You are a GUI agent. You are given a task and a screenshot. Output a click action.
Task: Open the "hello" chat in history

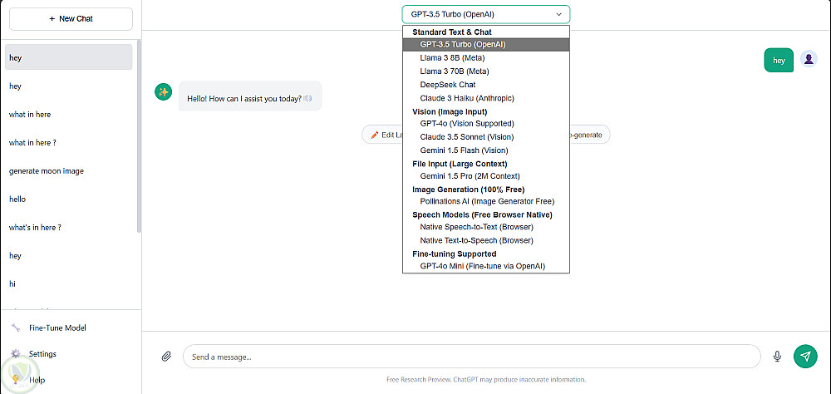[x=17, y=199]
